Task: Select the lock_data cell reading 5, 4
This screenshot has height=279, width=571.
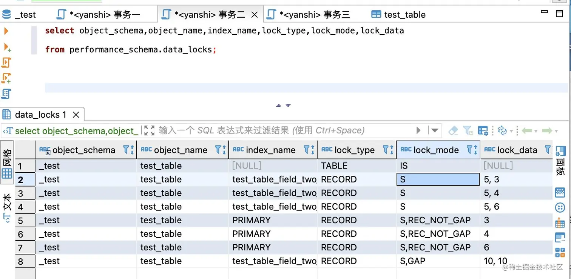Action: pyautogui.click(x=516, y=193)
